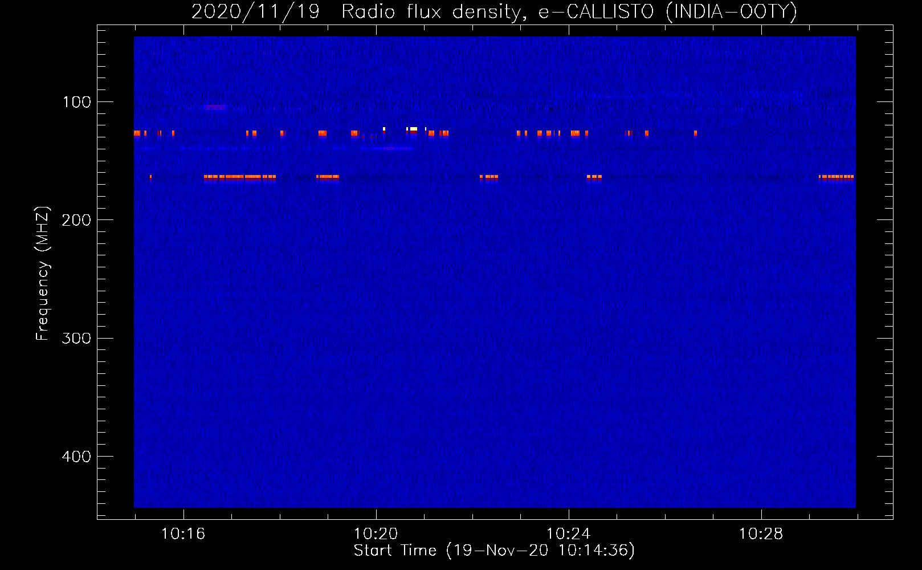This screenshot has width=922, height=570.
Task: Click the 10:24 time tick label
Action: (568, 534)
